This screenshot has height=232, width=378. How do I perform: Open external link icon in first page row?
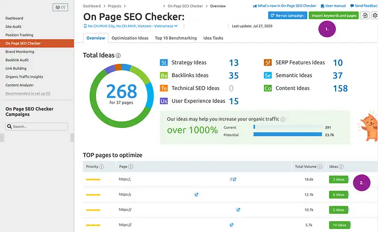coord(234,179)
